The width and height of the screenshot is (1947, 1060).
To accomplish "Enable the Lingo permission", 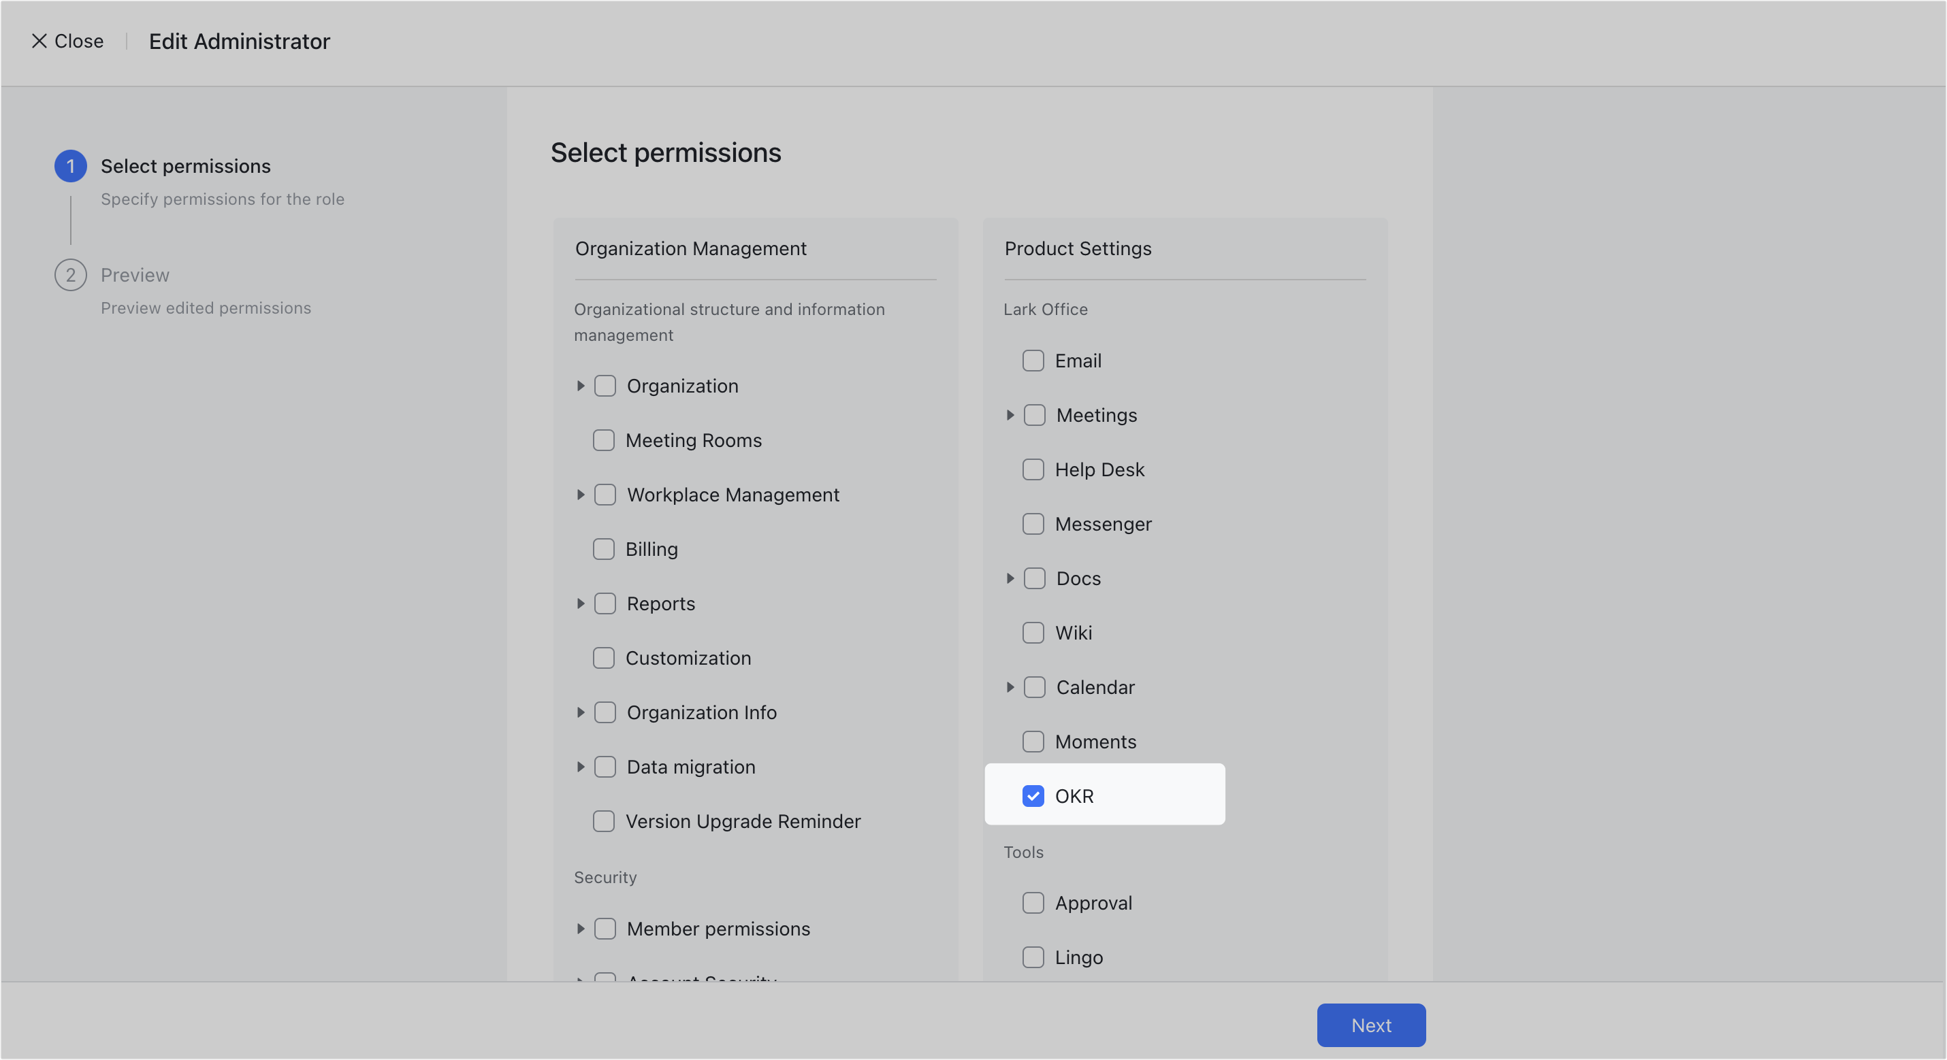I will click(x=1033, y=957).
